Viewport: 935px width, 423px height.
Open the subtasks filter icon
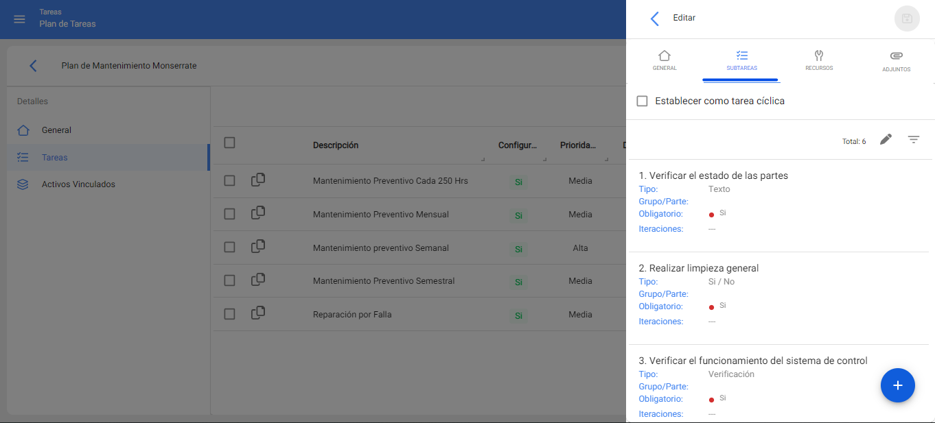pyautogui.click(x=913, y=140)
